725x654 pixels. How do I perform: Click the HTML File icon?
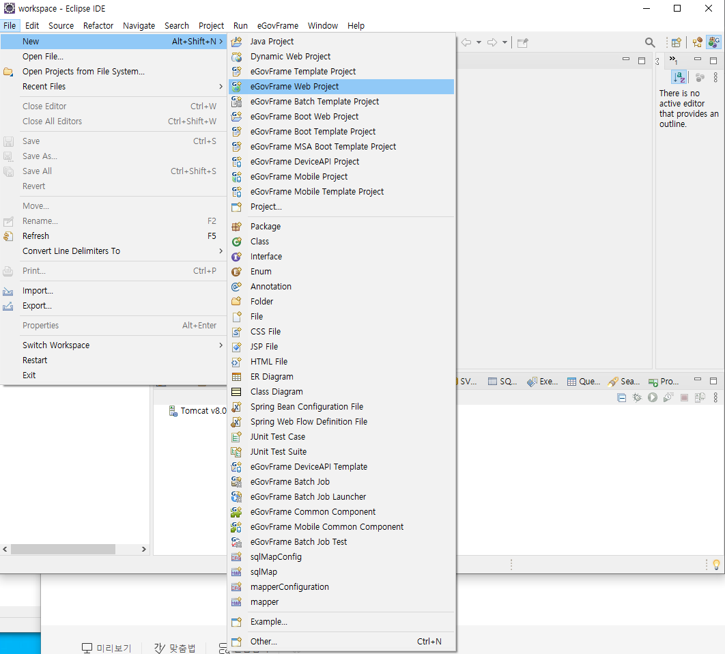236,362
